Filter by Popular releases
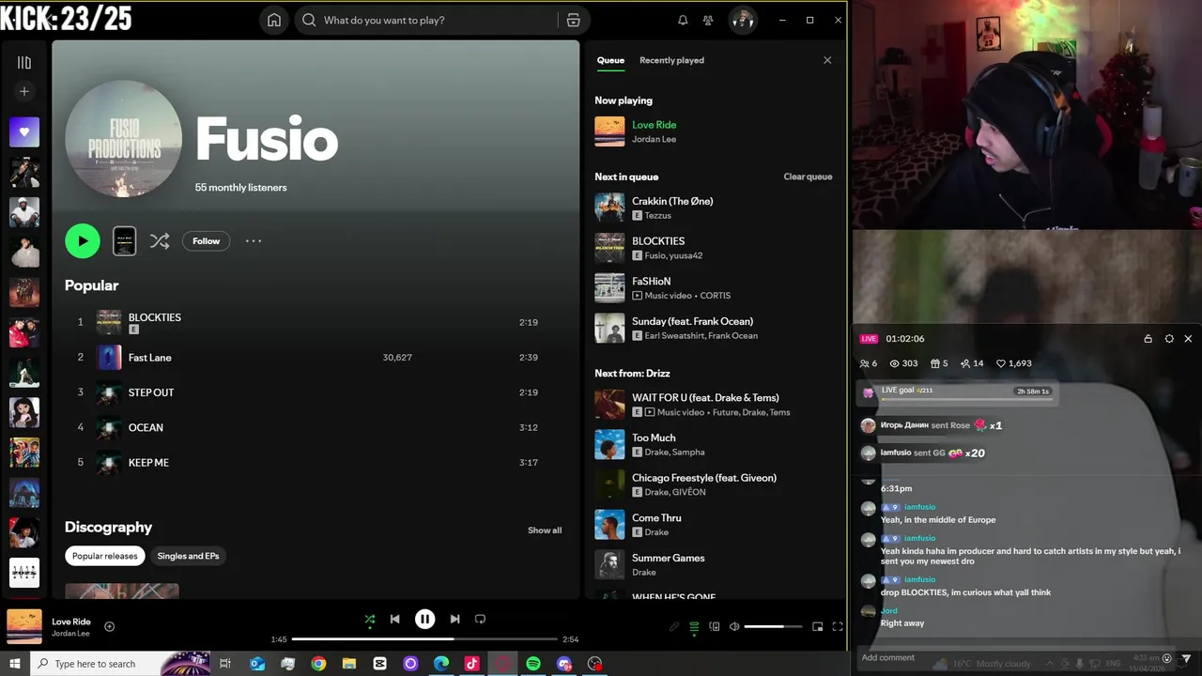 coord(105,556)
